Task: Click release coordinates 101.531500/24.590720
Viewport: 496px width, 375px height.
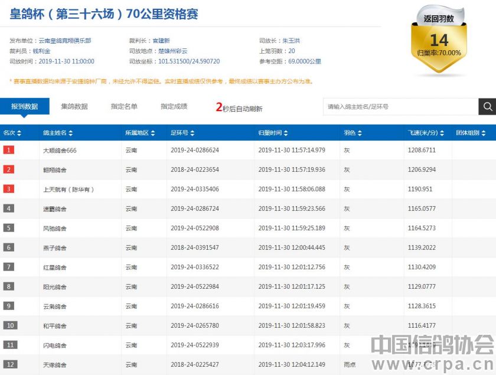Action: [x=189, y=61]
